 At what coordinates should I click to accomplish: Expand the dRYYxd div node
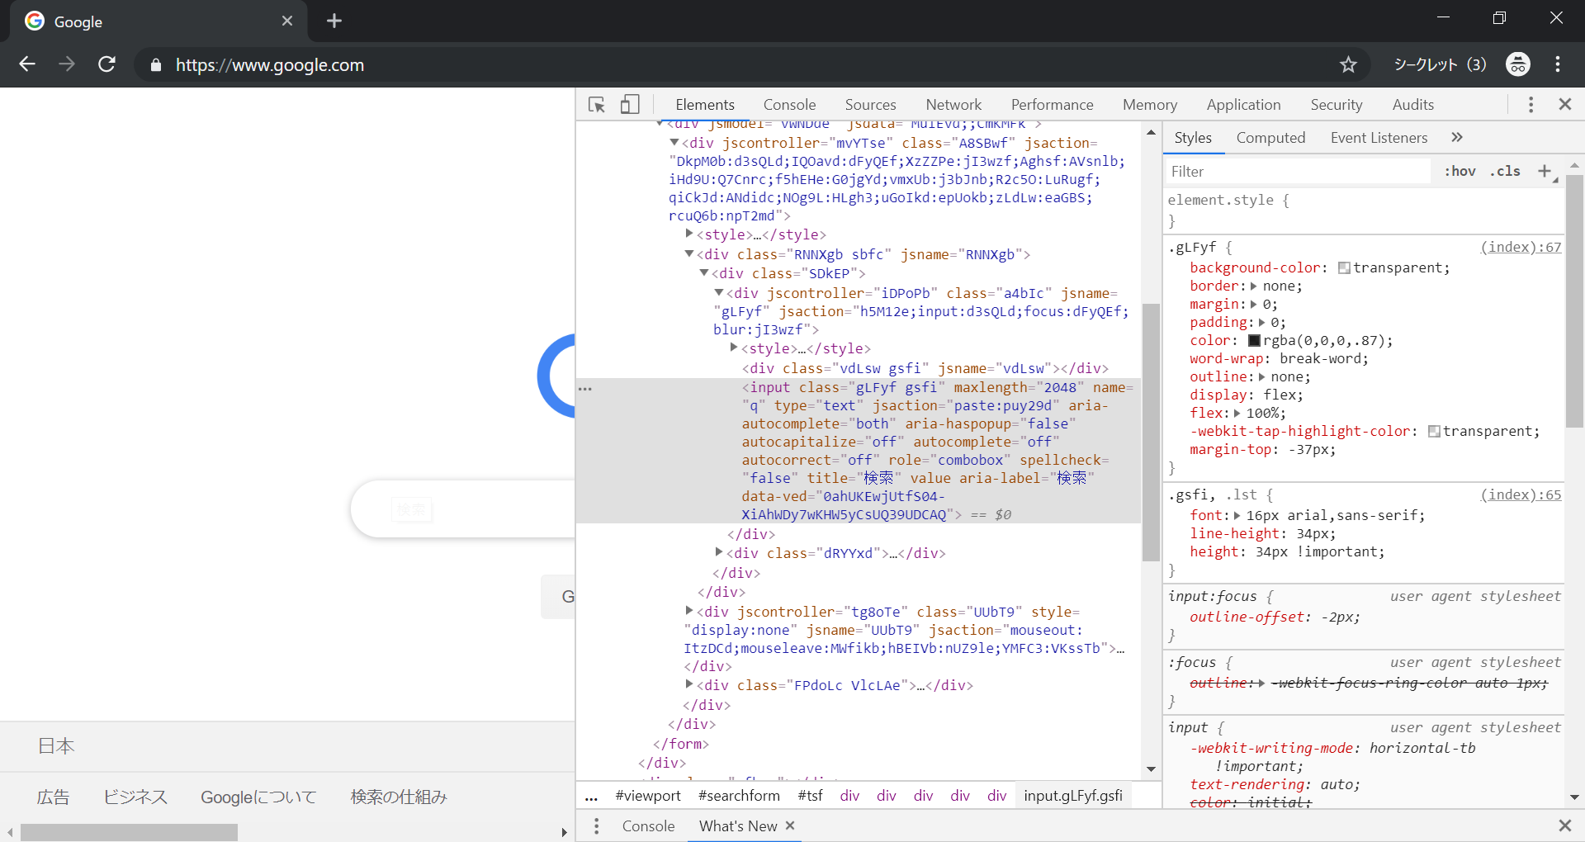(719, 552)
